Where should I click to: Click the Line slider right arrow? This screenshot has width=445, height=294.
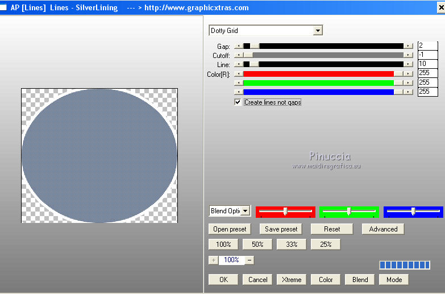(408, 64)
